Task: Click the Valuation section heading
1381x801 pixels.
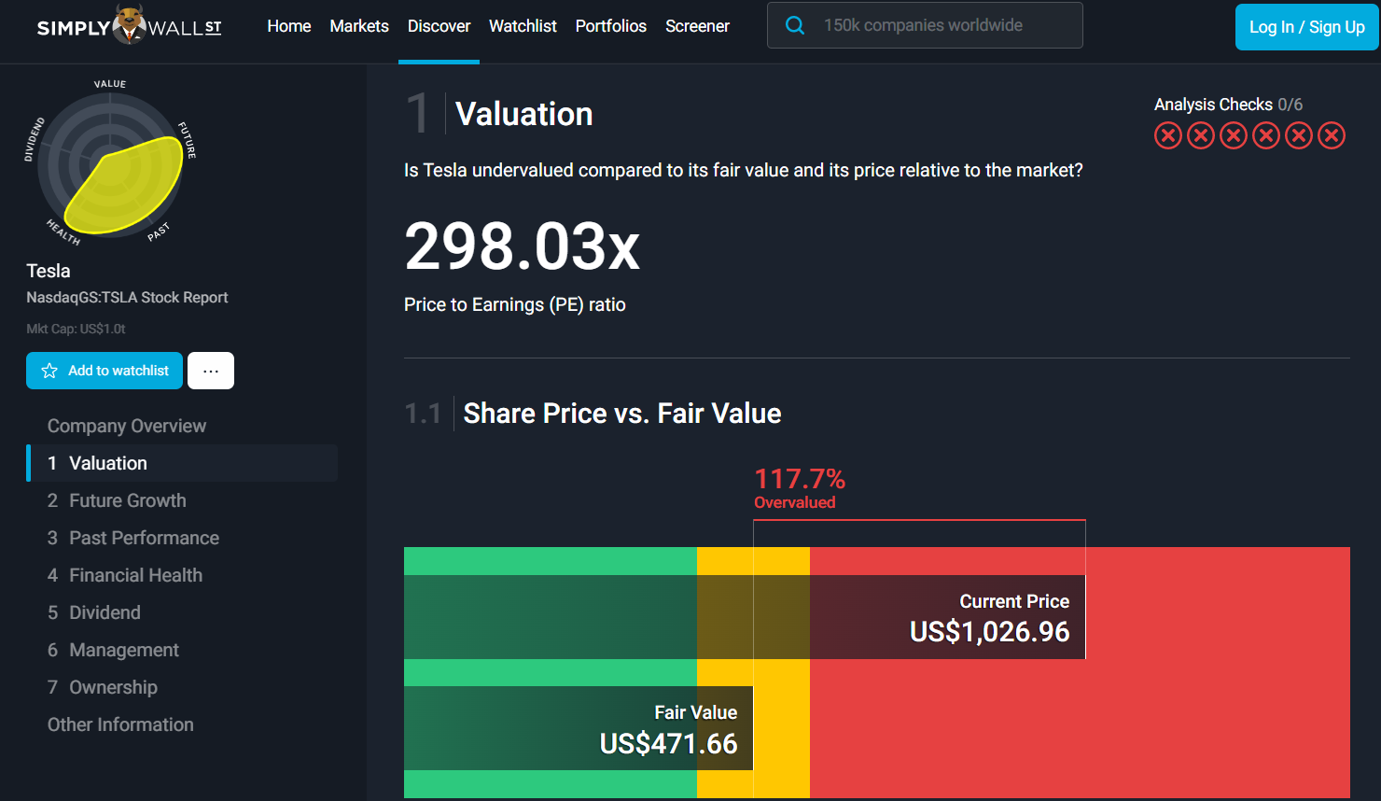Action: click(x=523, y=114)
